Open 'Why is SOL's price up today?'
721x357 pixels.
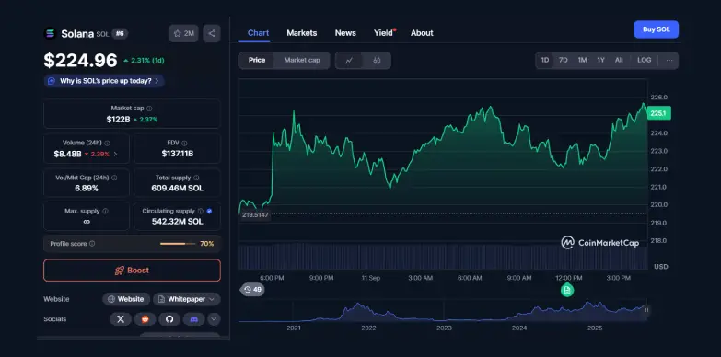[x=104, y=81]
